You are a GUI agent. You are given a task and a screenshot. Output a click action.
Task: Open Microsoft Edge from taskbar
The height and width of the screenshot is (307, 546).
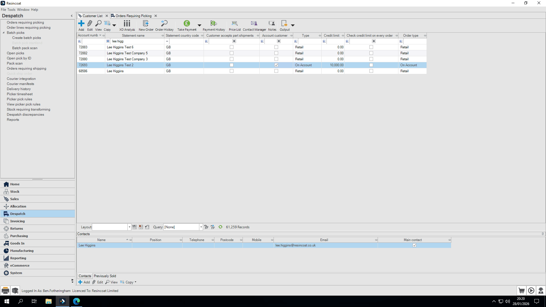[x=76, y=301]
